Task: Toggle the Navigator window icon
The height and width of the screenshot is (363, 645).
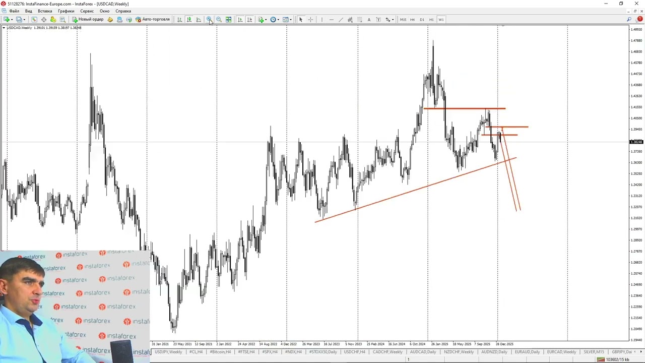Action: (53, 20)
